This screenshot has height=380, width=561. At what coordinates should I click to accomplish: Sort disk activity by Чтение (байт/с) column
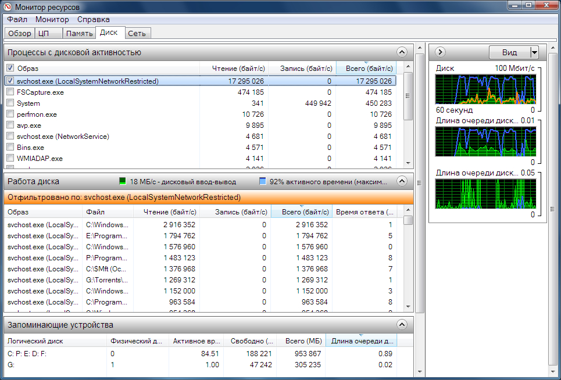click(x=166, y=212)
